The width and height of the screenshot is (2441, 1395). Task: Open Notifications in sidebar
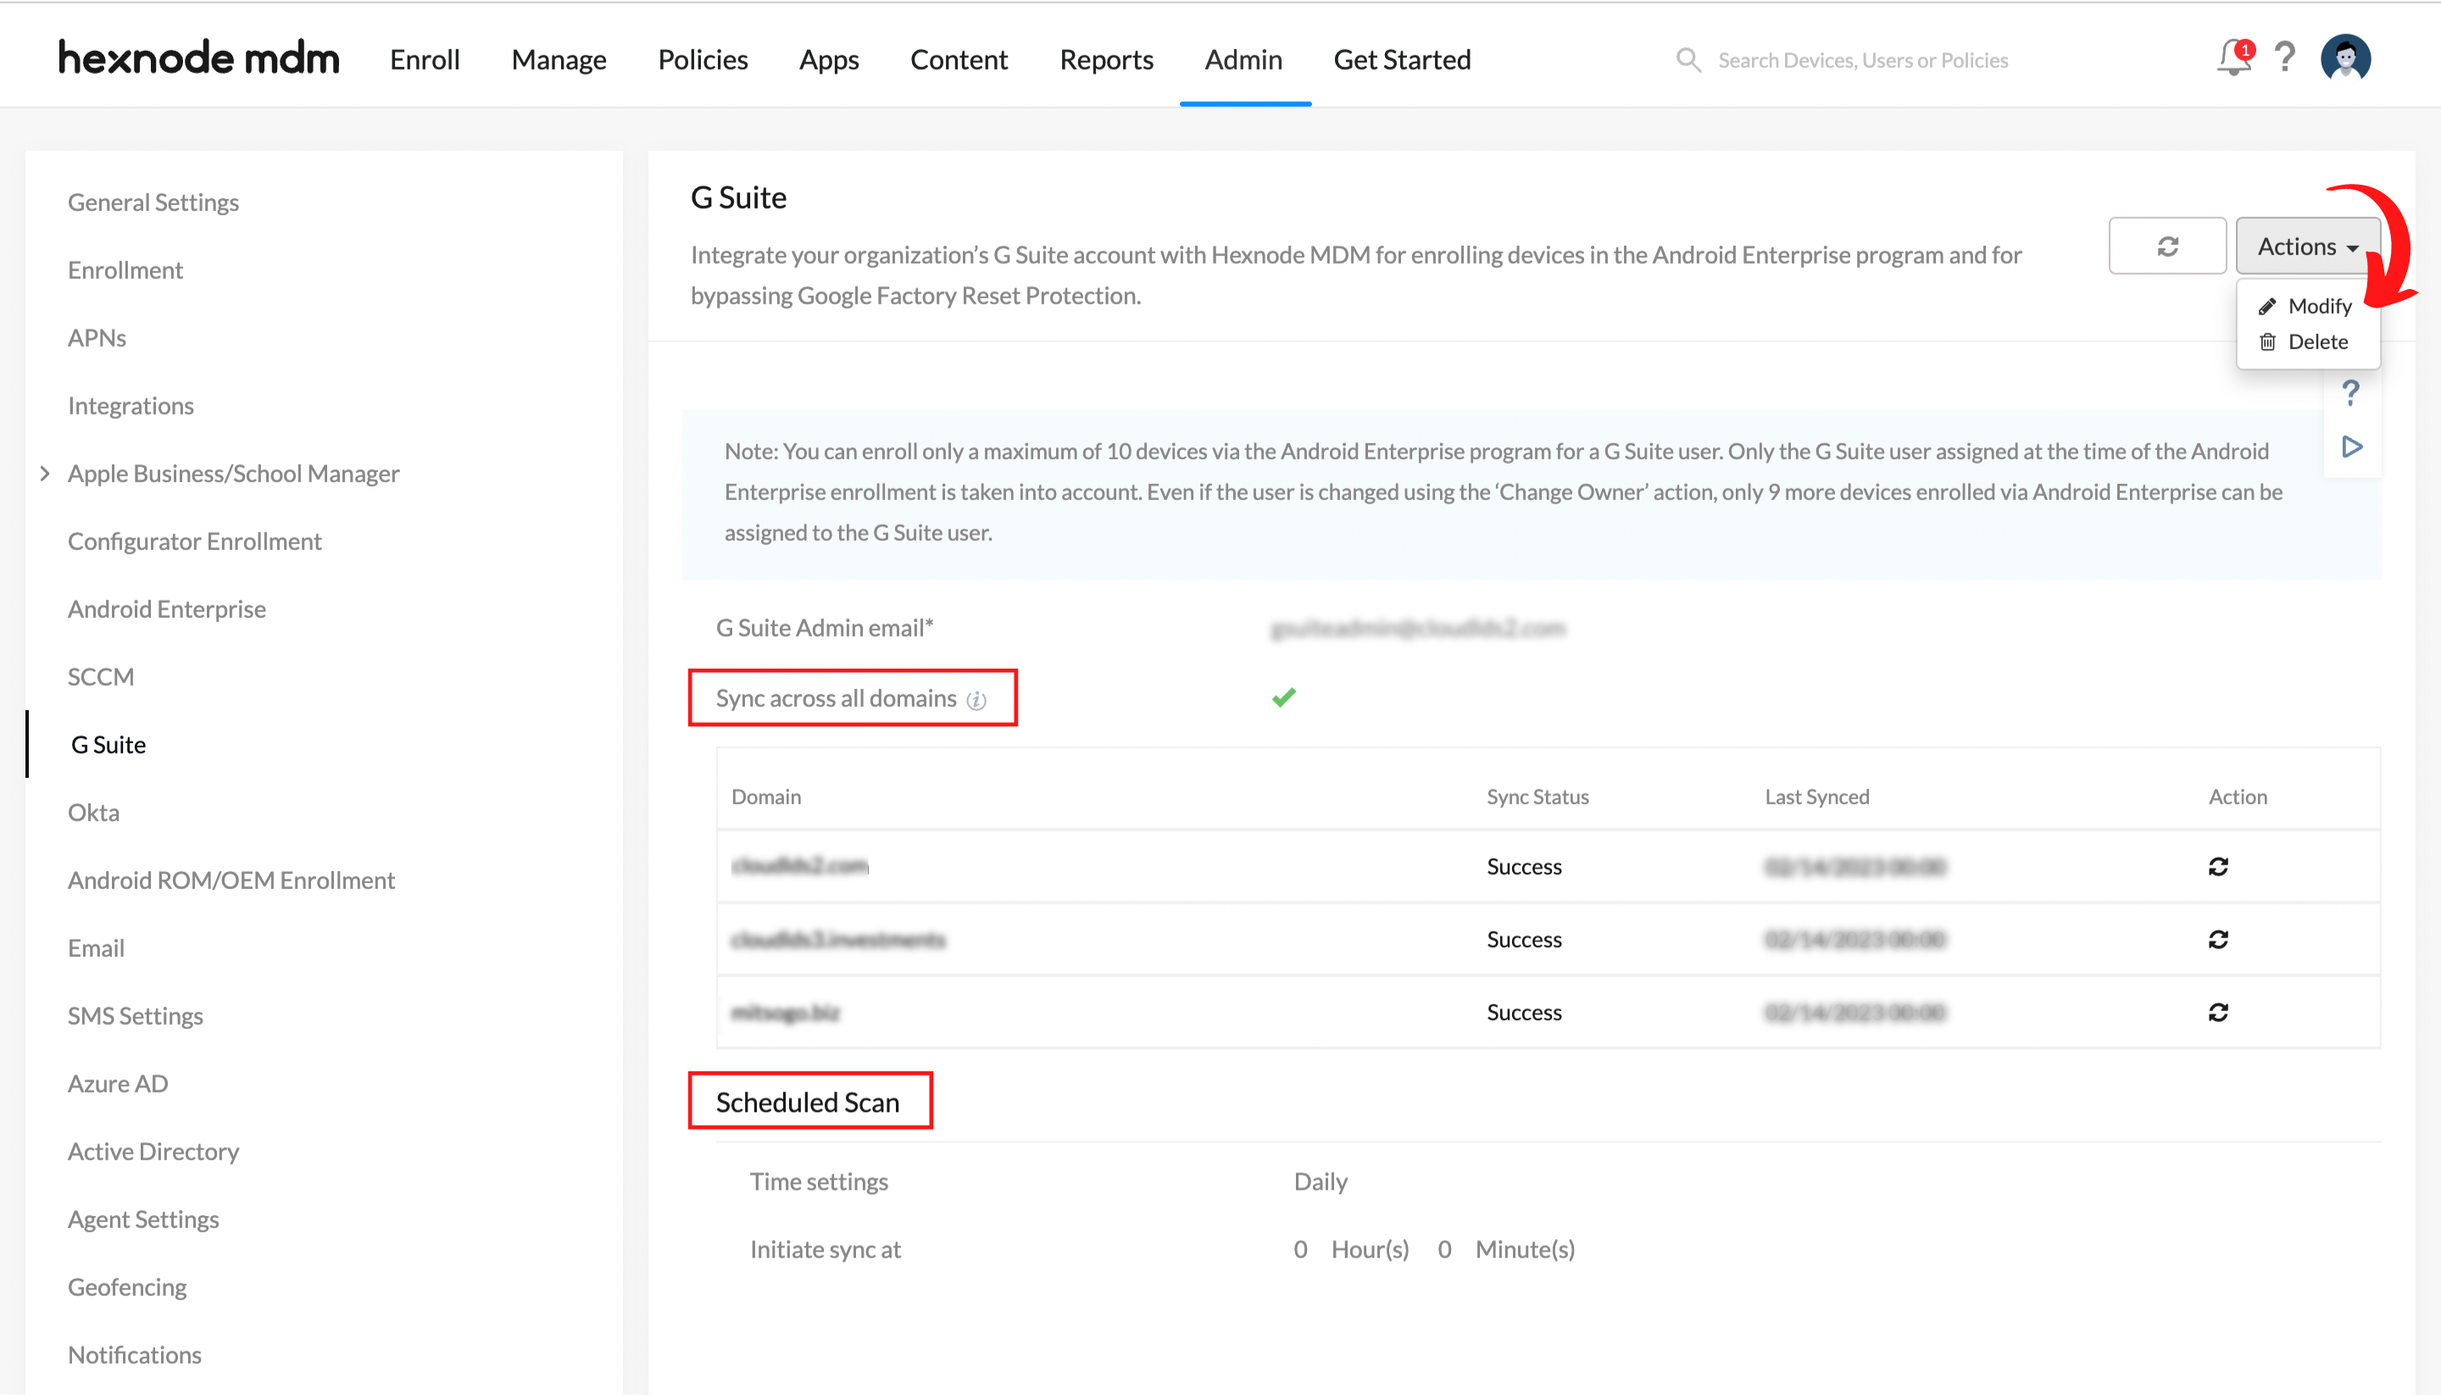click(135, 1355)
